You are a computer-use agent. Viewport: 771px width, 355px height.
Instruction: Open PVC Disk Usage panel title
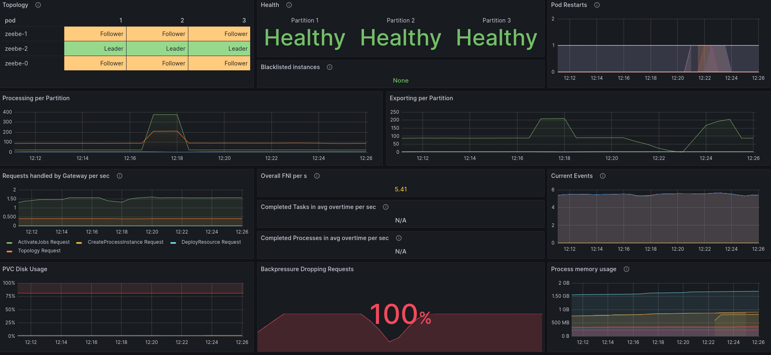click(x=25, y=269)
